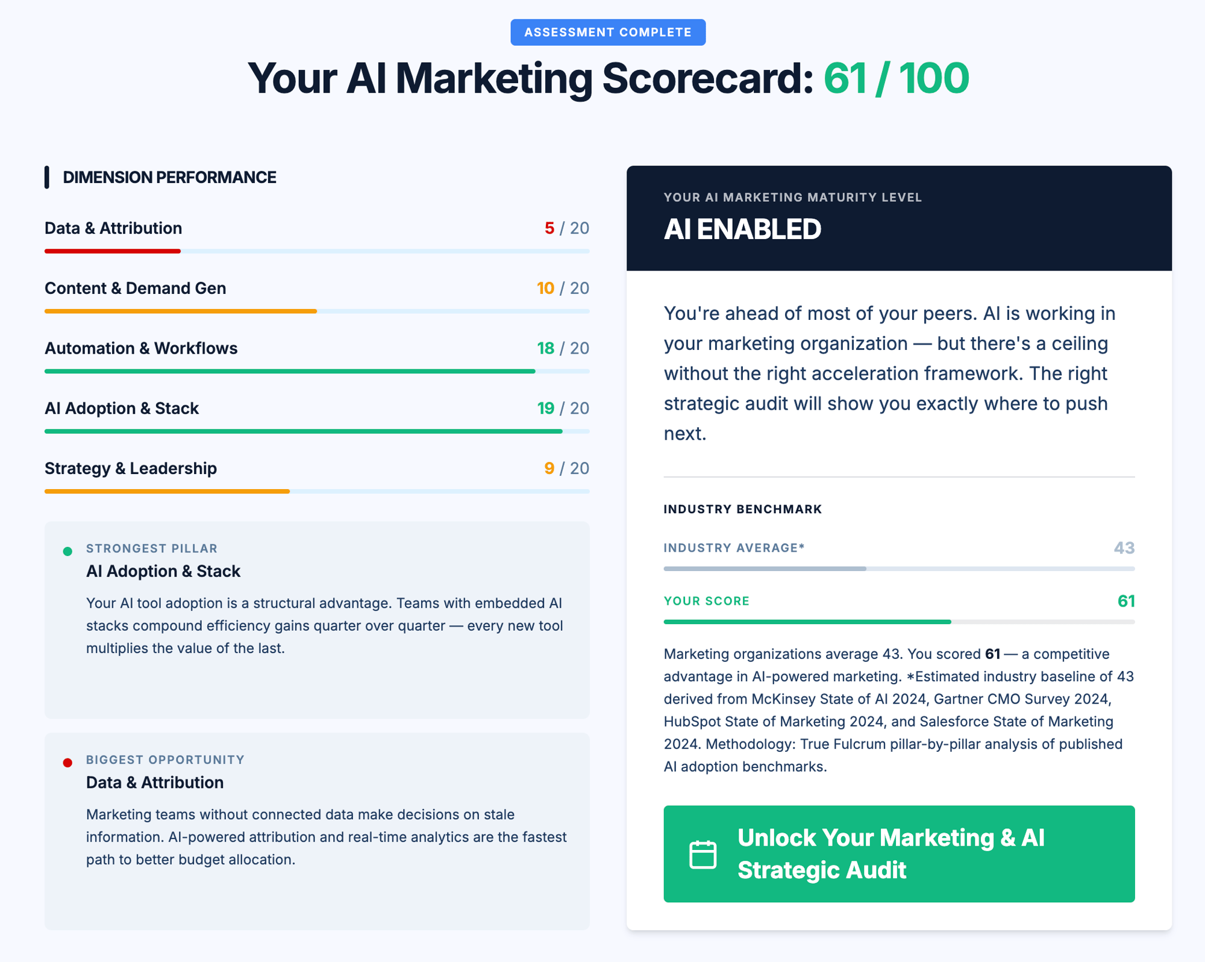Open the Dimension Performance section heading
Image resolution: width=1205 pixels, height=962 pixels.
169,177
